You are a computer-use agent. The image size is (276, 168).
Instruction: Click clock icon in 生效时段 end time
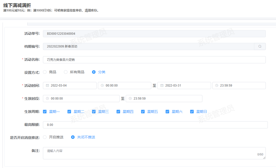point(130,99)
